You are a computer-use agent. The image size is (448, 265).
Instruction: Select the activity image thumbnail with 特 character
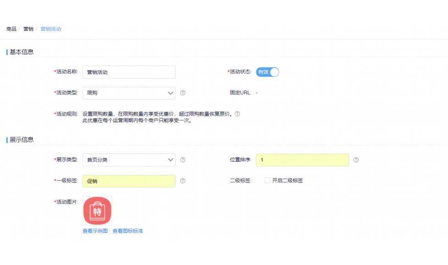pyautogui.click(x=97, y=210)
